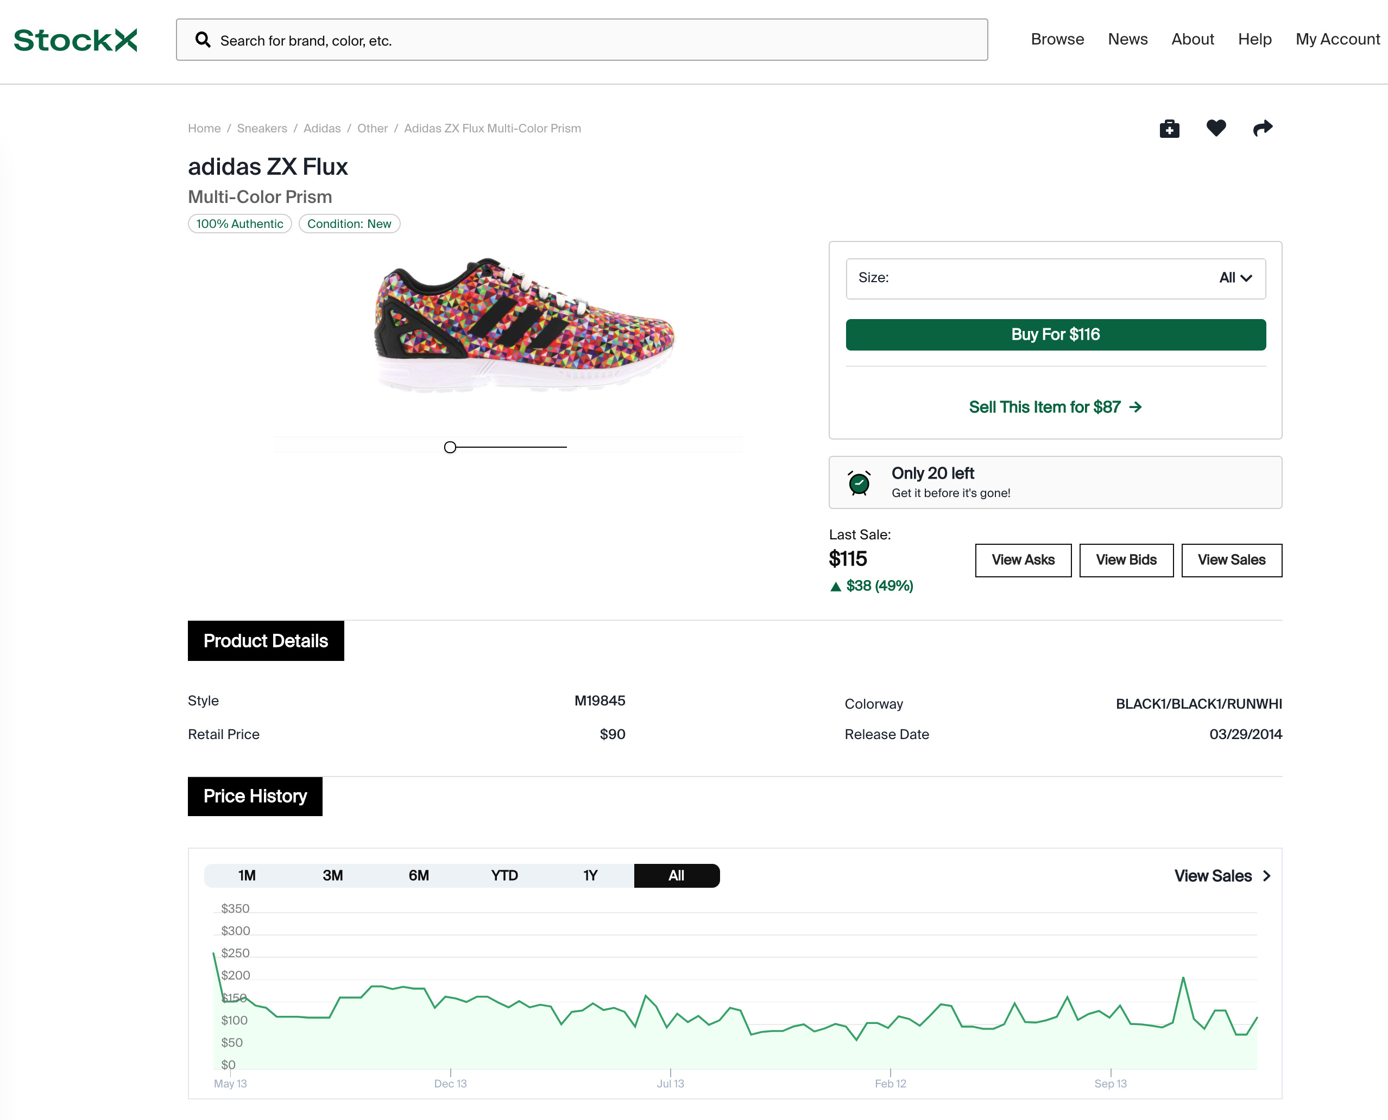The width and height of the screenshot is (1388, 1120).
Task: Click the retail price $90
Action: (x=613, y=734)
